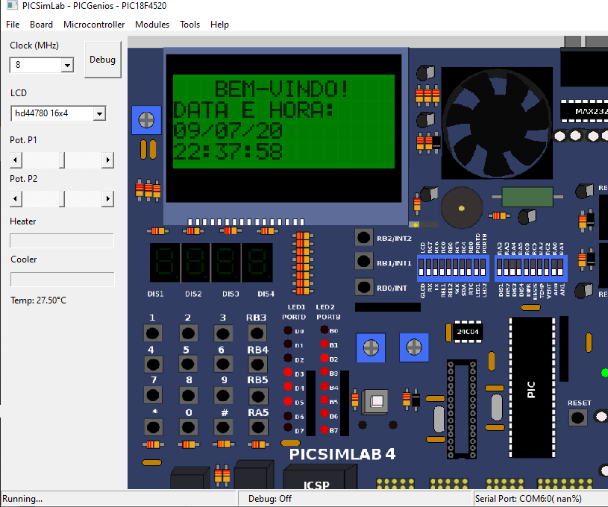Image resolution: width=608 pixels, height=507 pixels.
Task: Click the Debug button
Action: point(103,60)
